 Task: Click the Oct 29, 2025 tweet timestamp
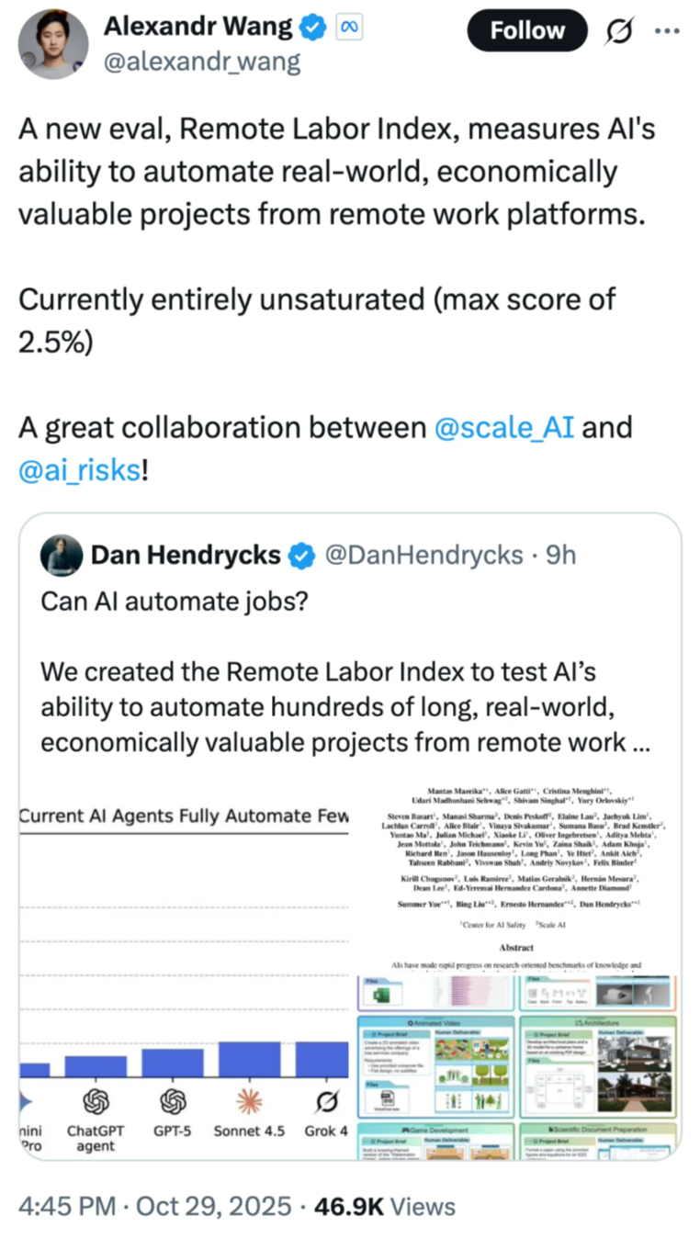(153, 1206)
